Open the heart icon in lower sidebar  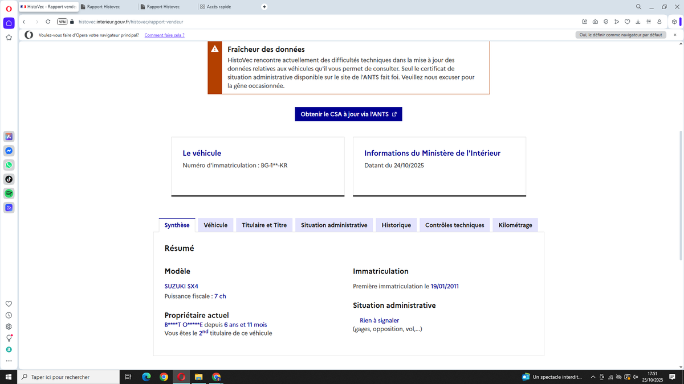coord(9,304)
